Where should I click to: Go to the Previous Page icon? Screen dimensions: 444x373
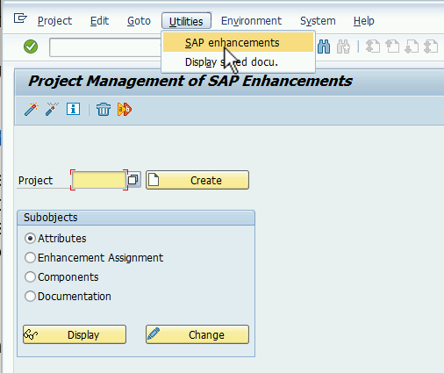(392, 47)
